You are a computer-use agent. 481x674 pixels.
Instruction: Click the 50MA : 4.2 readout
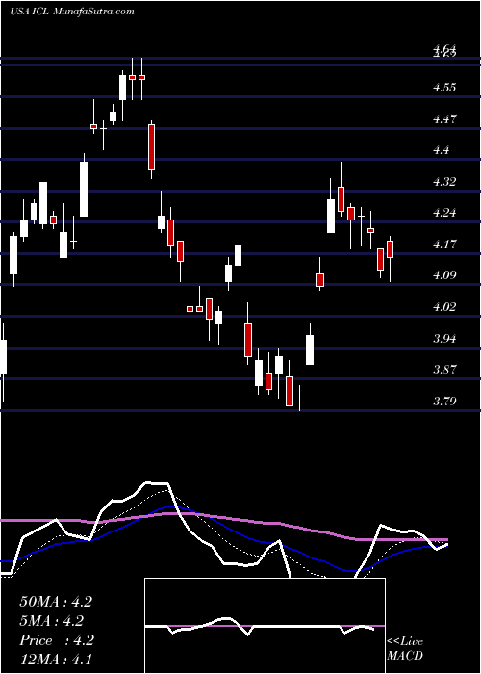coord(56,602)
